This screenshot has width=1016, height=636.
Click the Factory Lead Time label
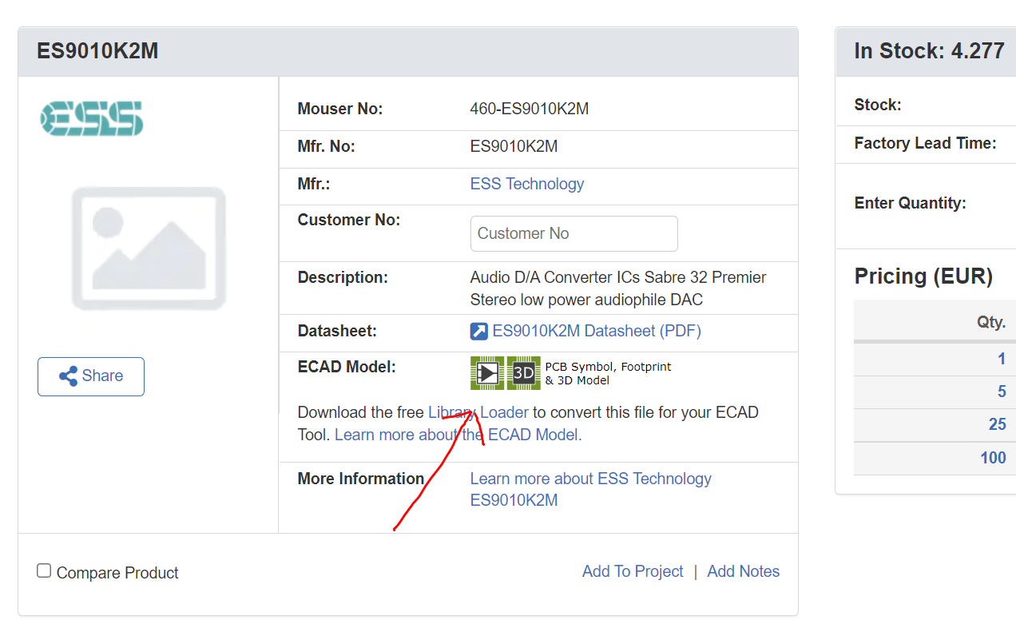click(925, 143)
